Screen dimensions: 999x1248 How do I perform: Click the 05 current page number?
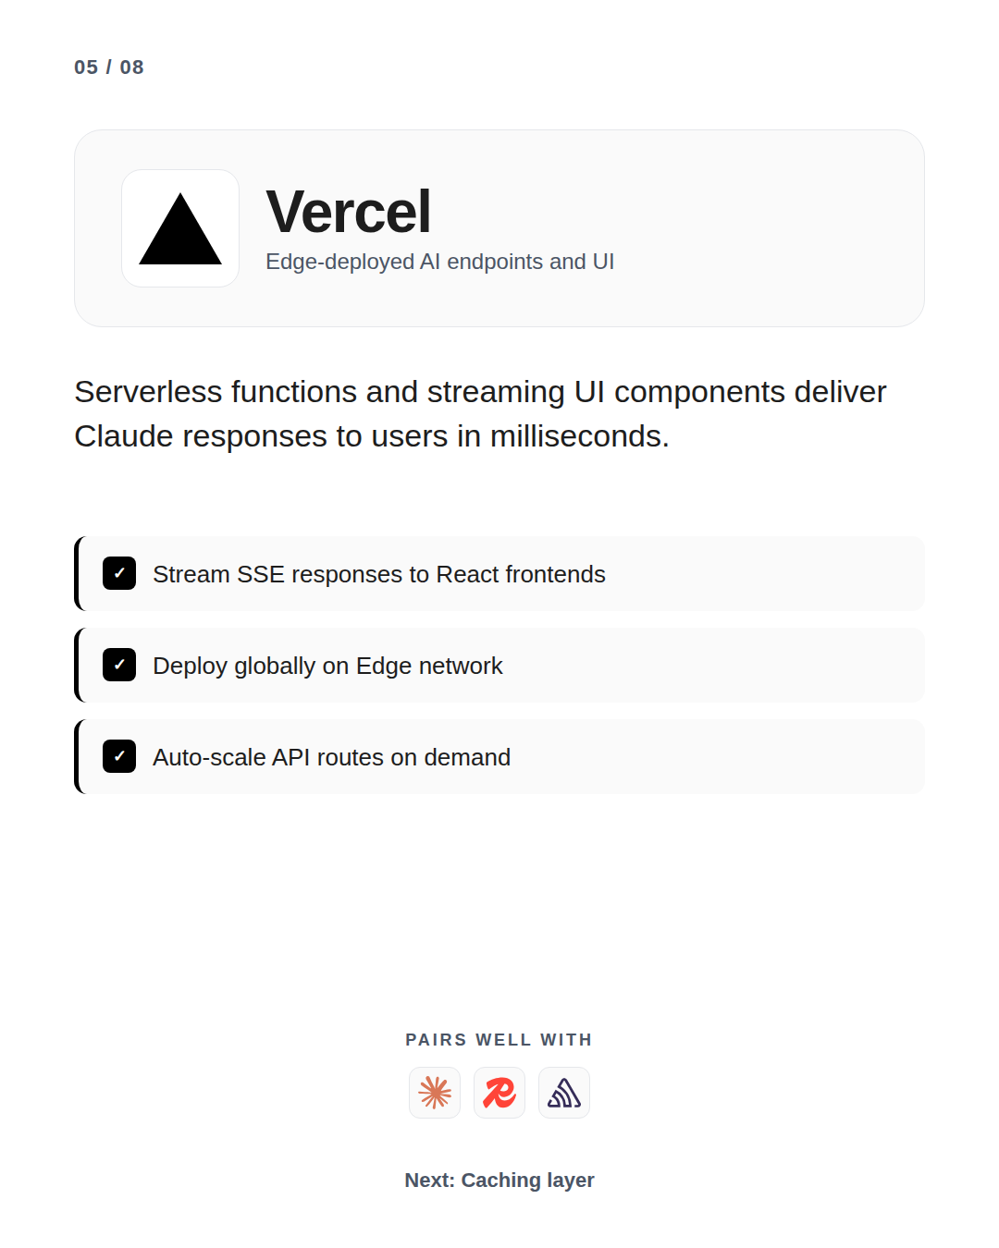coord(86,67)
